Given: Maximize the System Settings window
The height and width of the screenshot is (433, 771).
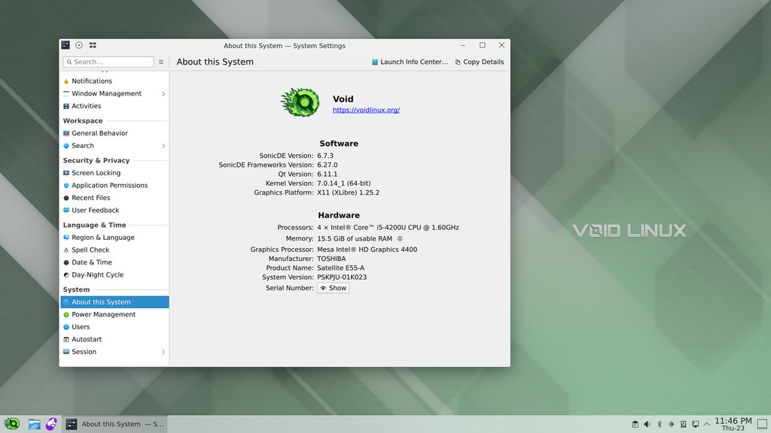Looking at the screenshot, I should click(x=483, y=45).
